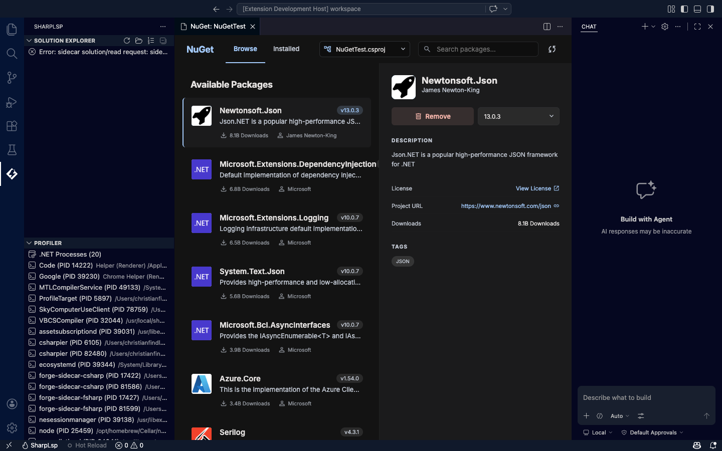Click Hot Reload in the status bar
The height and width of the screenshot is (451, 722).
87,445
